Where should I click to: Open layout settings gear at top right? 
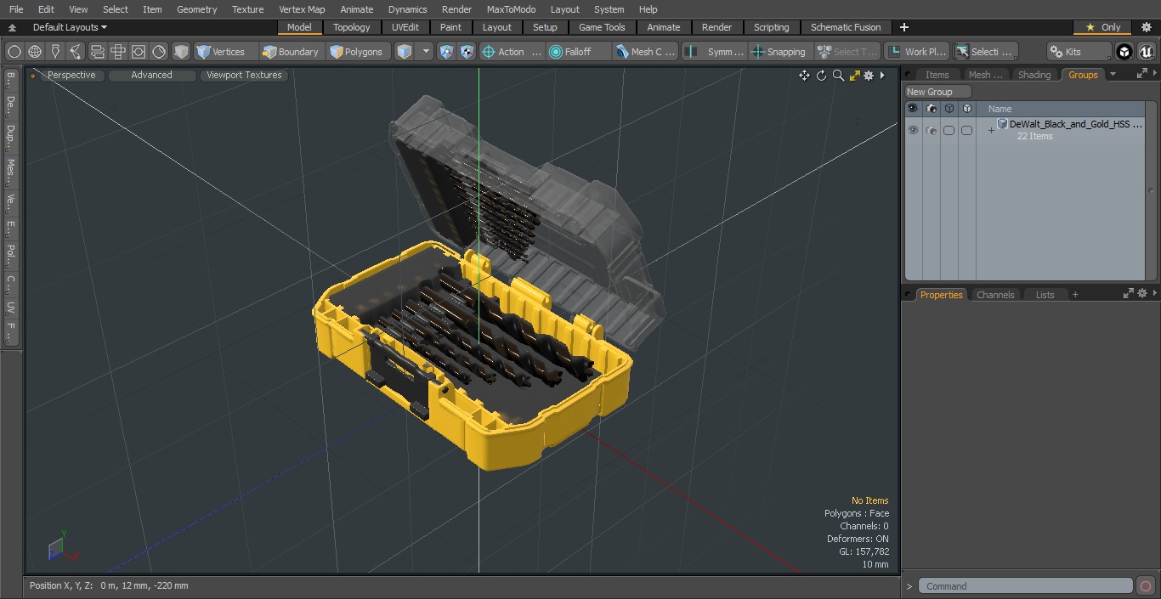[1146, 27]
